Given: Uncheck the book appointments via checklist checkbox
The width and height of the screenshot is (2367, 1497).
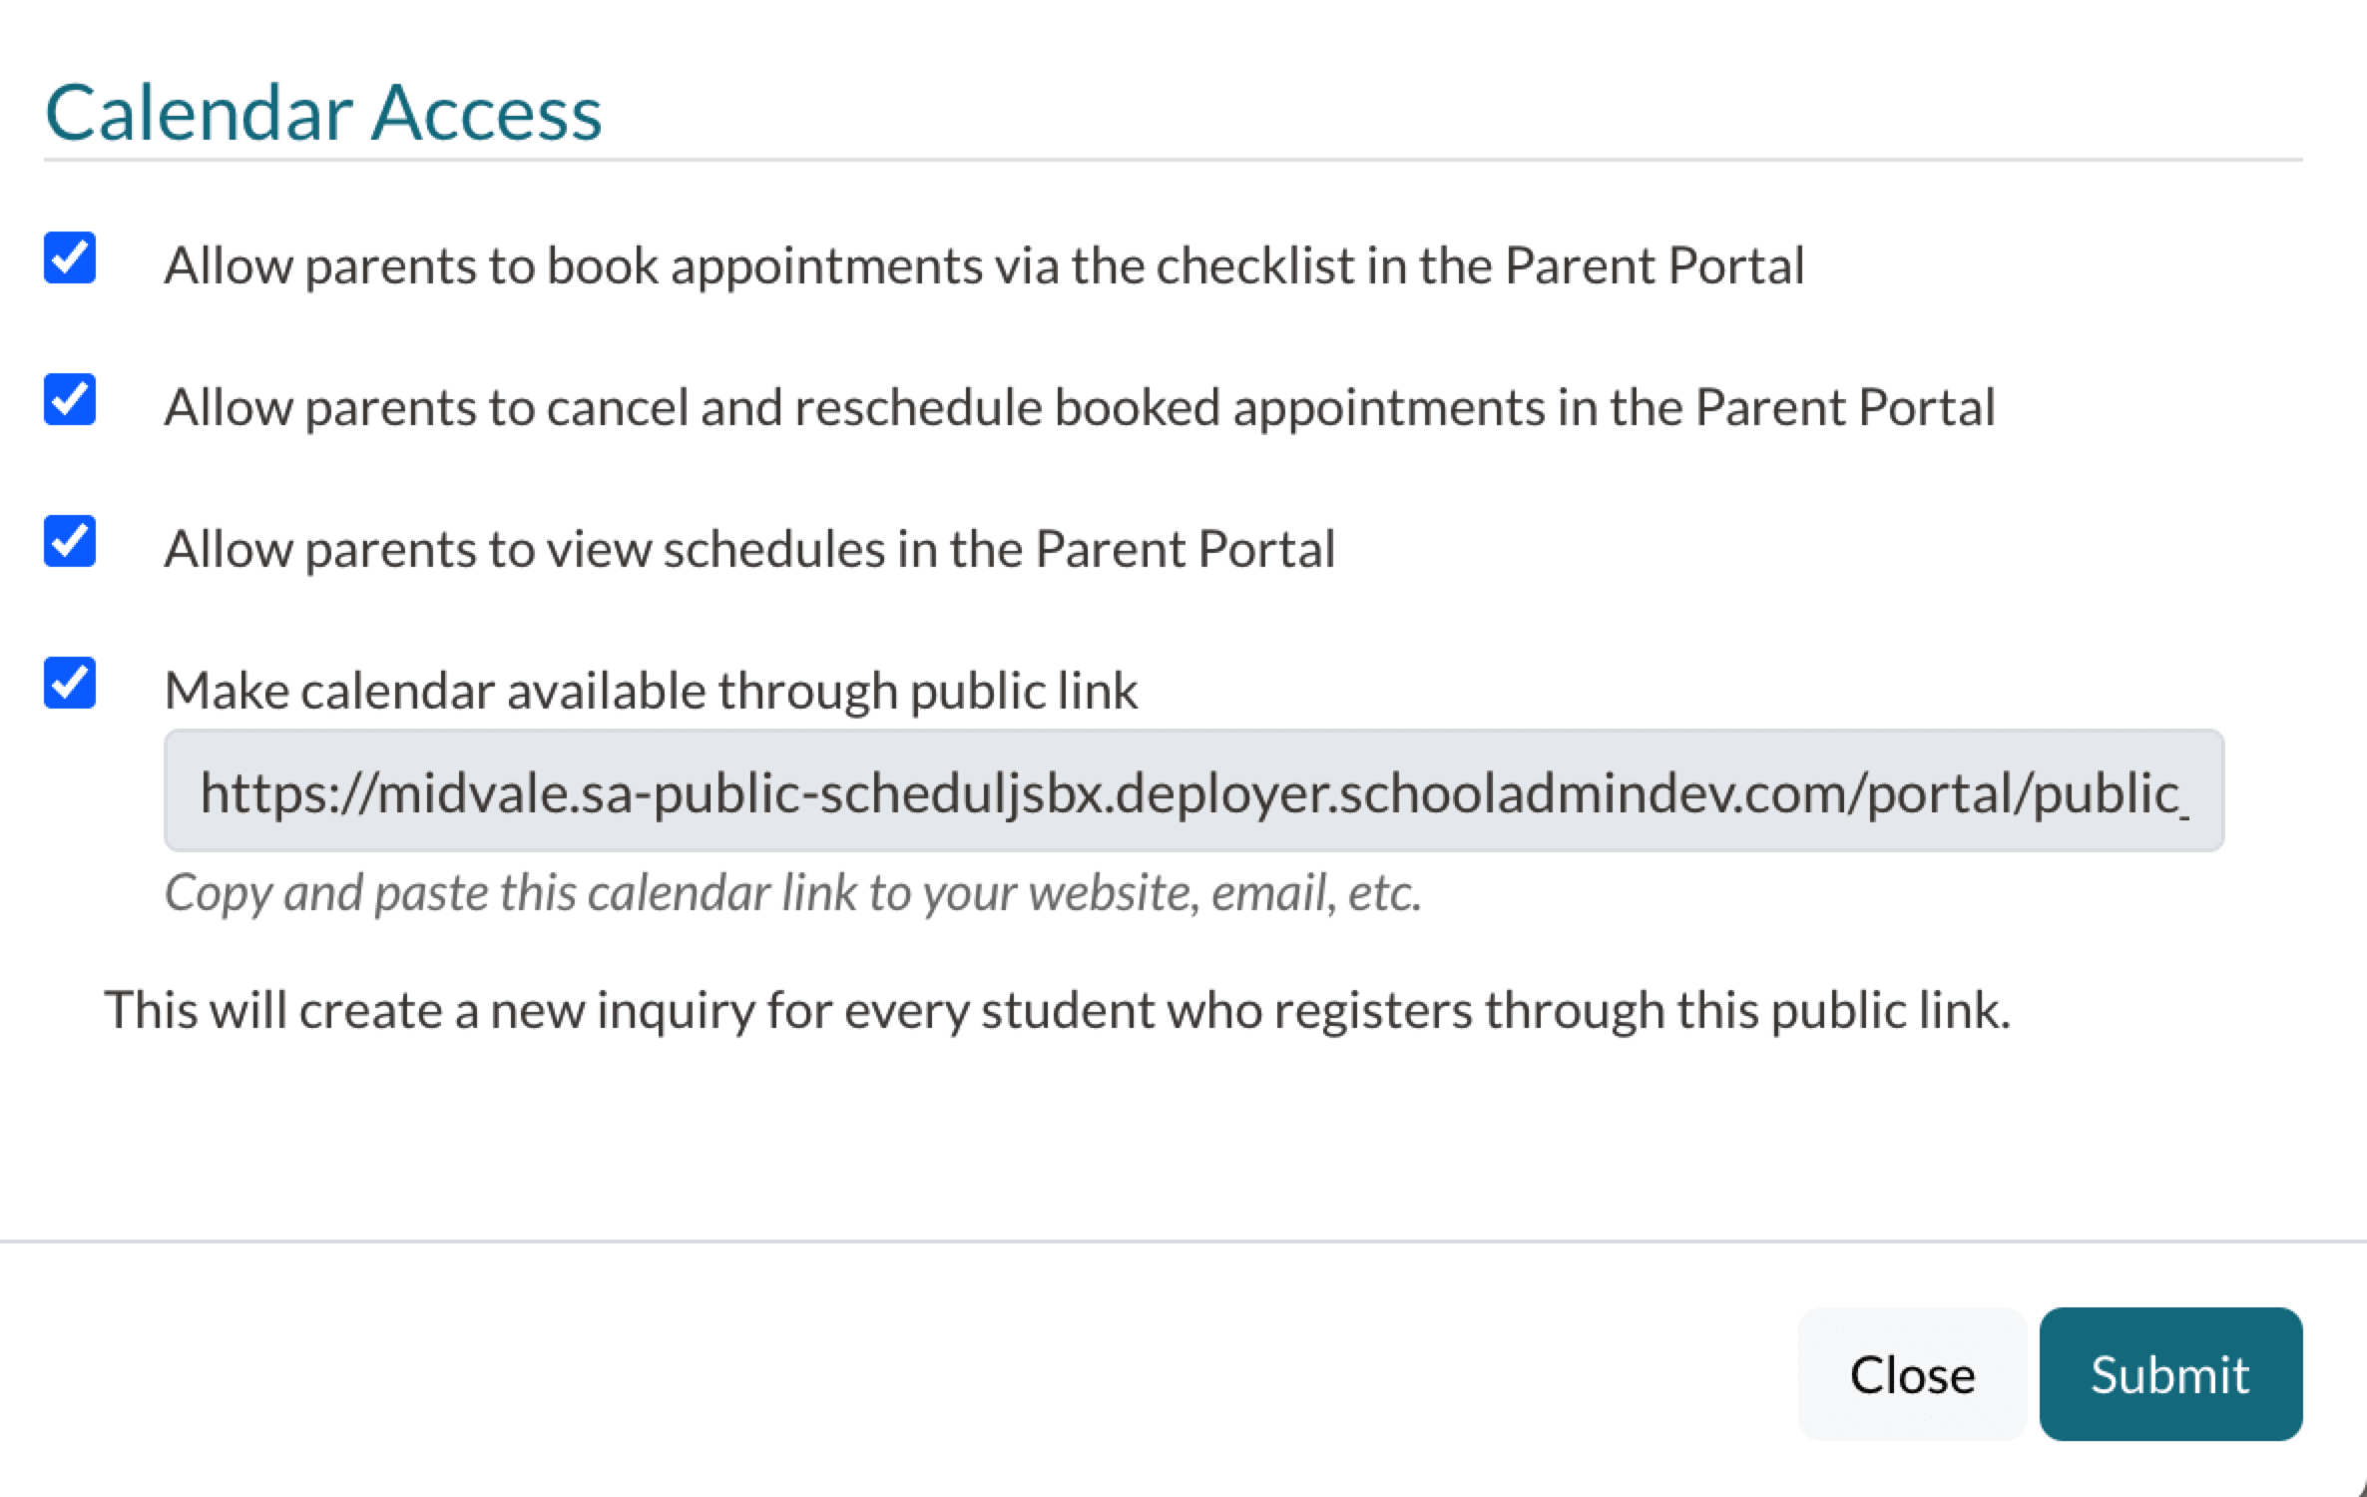Looking at the screenshot, I should tap(70, 258).
